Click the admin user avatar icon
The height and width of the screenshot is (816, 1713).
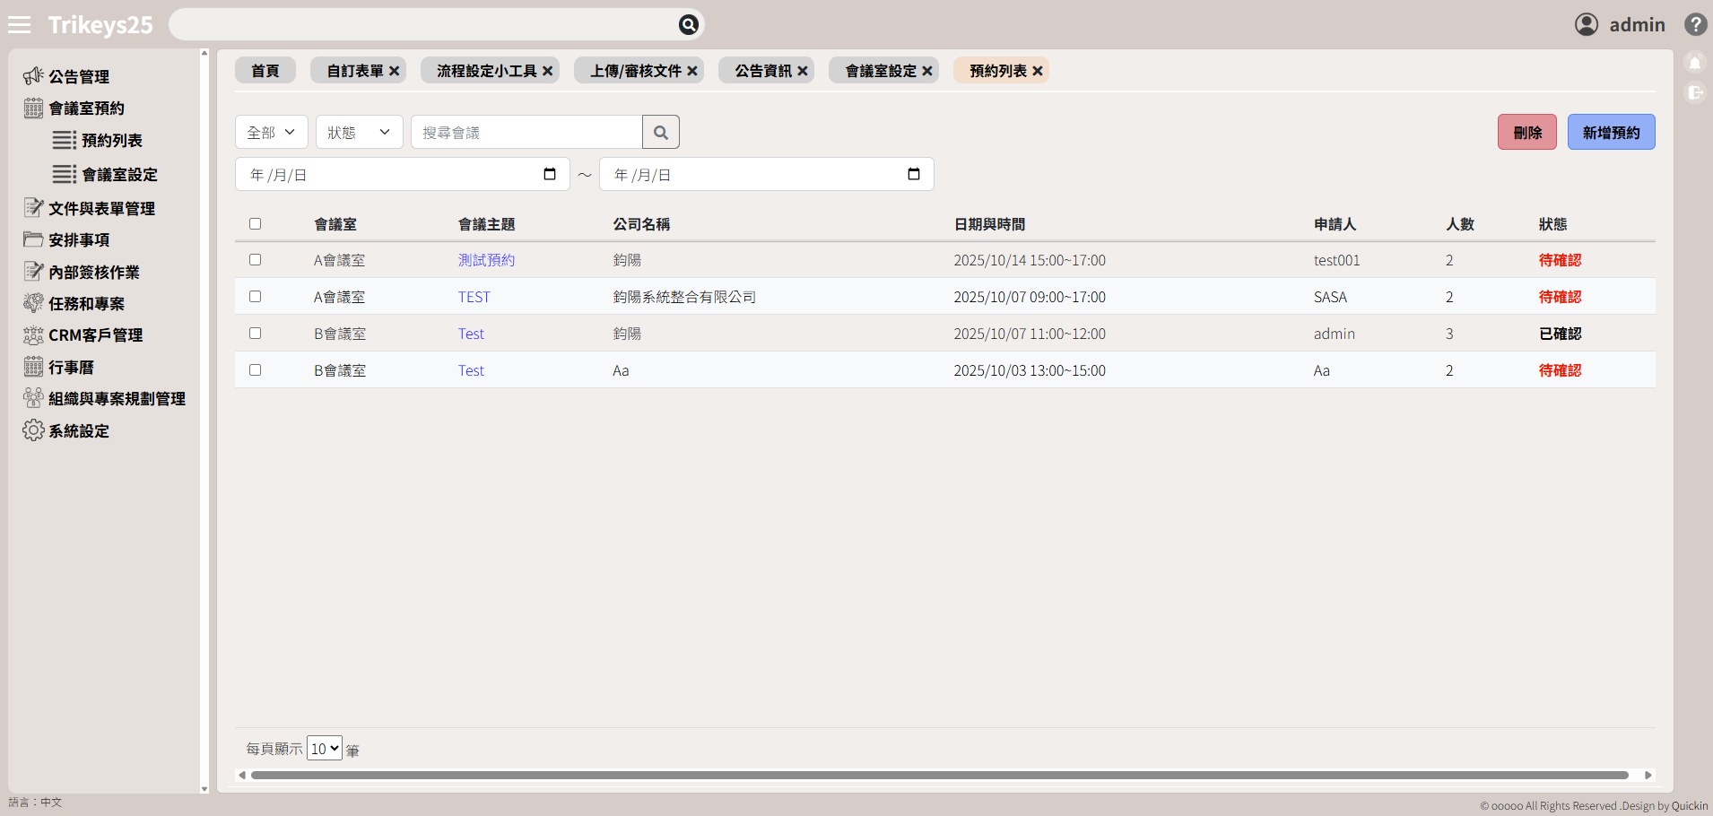point(1586,24)
